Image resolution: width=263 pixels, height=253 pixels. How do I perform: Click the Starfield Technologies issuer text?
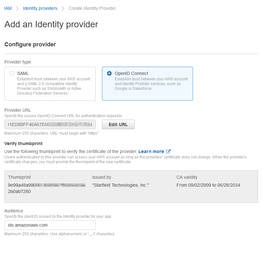tap(120, 185)
